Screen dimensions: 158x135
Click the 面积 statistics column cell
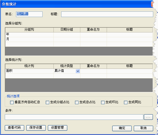pyautogui.click(x=29, y=71)
